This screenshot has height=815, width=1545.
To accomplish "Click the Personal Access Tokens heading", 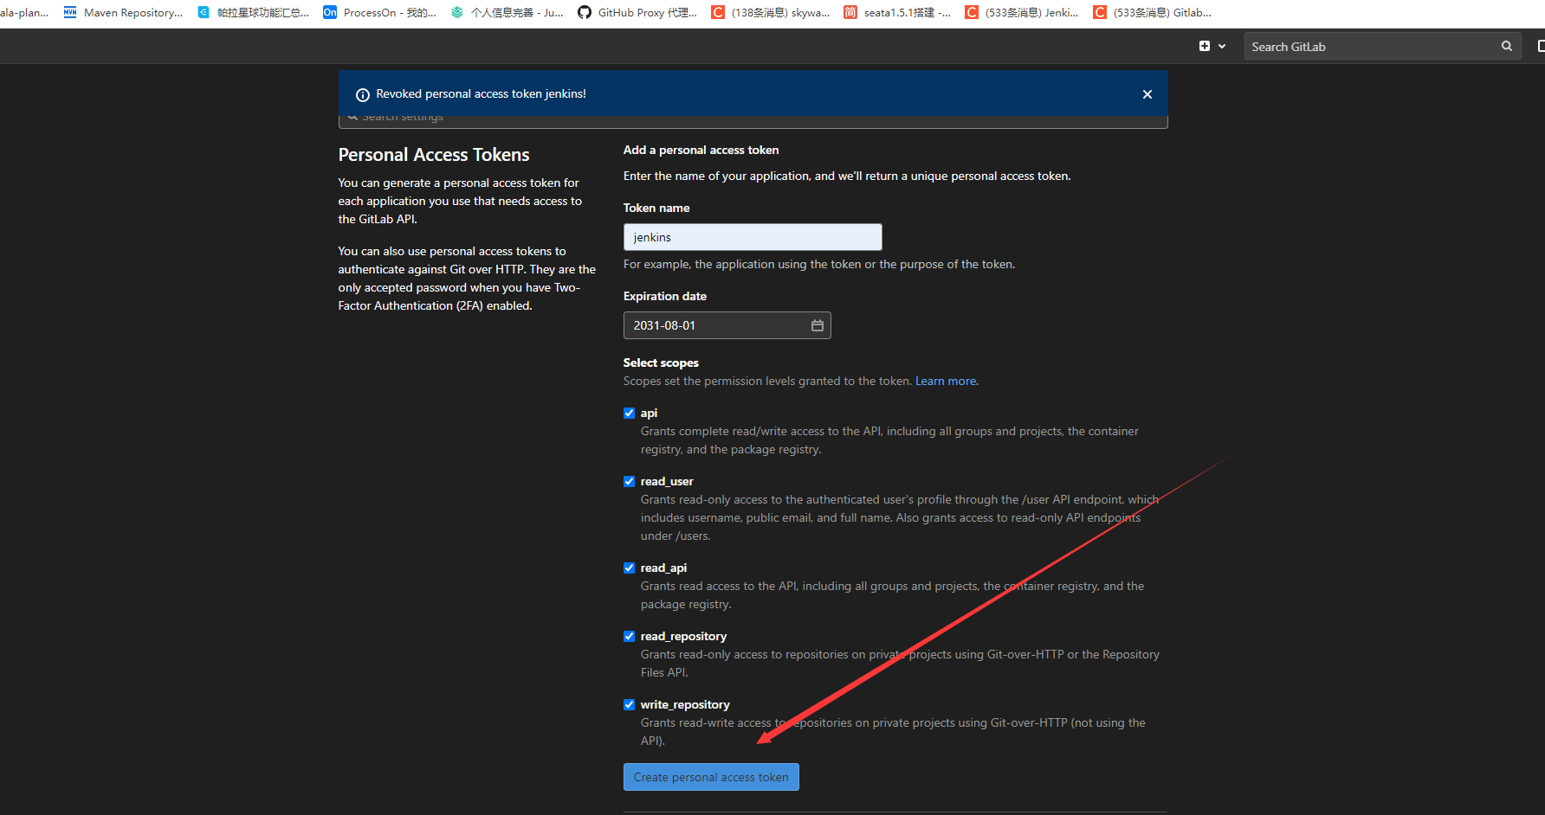I will pyautogui.click(x=434, y=155).
